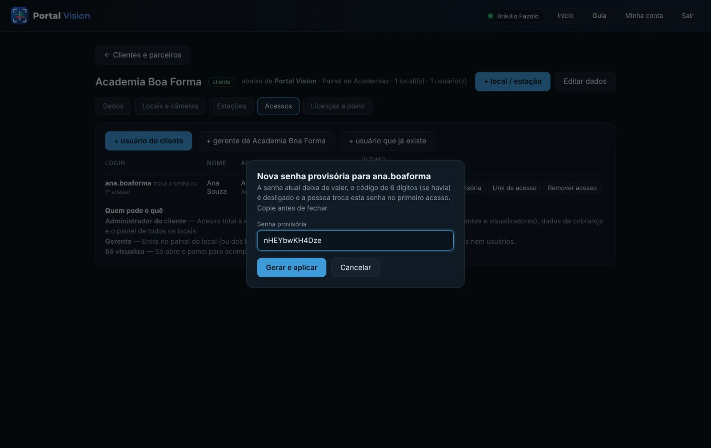Screen dimensions: 711x448
Task: Click the Senha provisória input field
Action: click(x=355, y=240)
